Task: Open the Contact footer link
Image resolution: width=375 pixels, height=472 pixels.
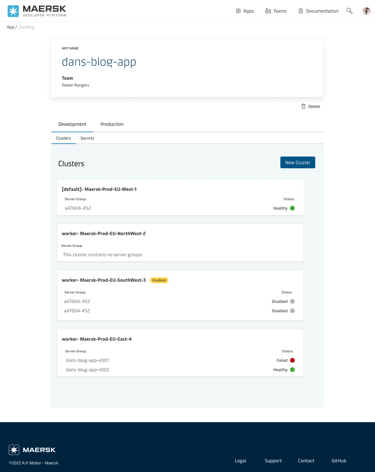Action: coord(306,461)
